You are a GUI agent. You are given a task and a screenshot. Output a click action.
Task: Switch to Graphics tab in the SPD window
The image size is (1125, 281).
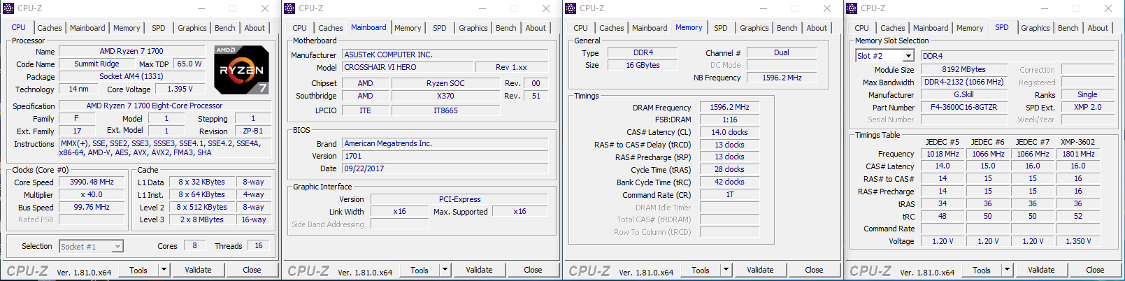pos(1036,28)
